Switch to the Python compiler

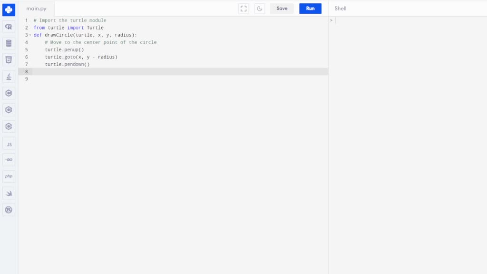[x=9, y=10]
